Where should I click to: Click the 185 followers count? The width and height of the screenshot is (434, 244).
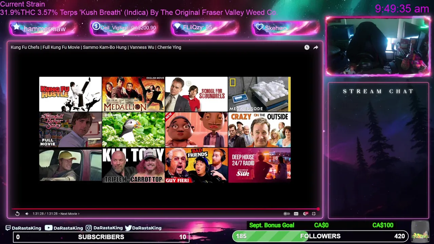(x=241, y=236)
